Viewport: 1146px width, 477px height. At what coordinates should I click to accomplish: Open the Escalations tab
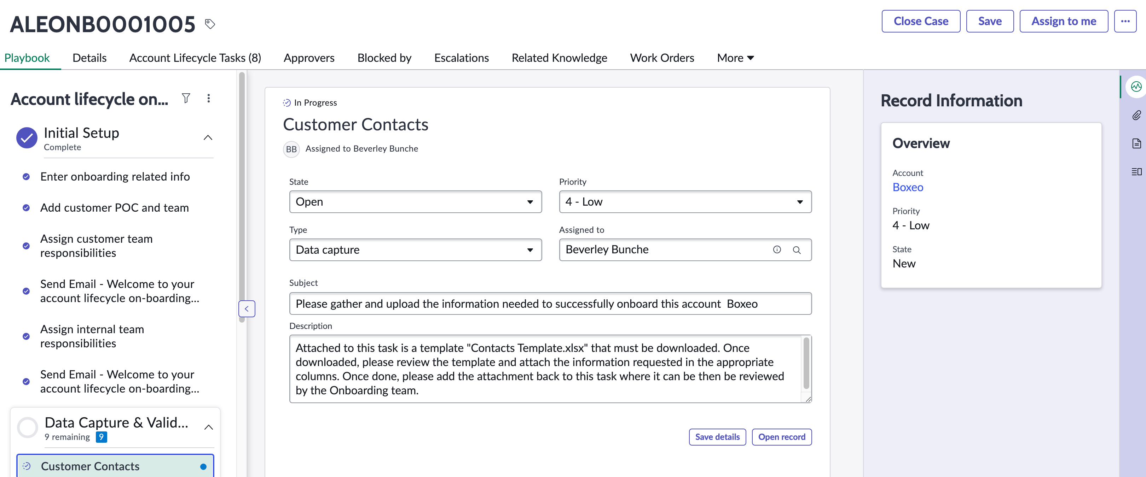tap(461, 58)
